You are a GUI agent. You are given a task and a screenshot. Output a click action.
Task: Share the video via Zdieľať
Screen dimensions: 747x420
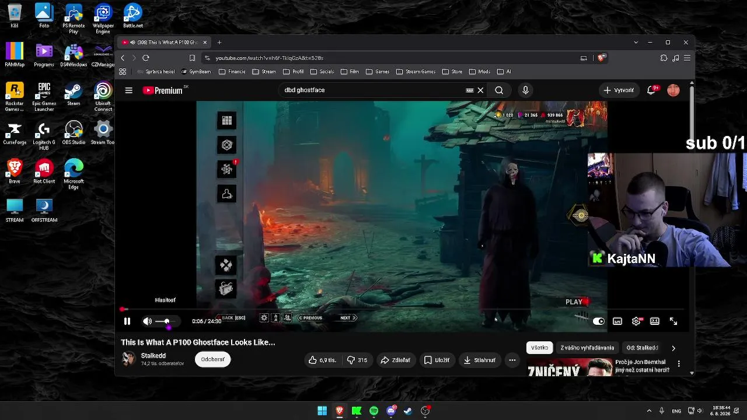[x=395, y=360]
